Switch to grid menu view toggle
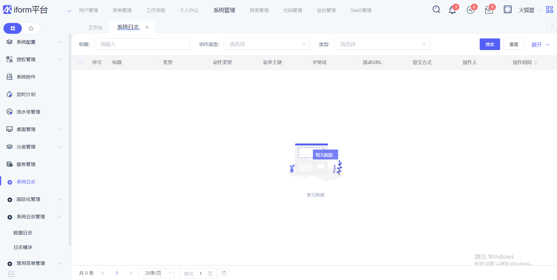This screenshot has height=280, width=557. (x=13, y=28)
